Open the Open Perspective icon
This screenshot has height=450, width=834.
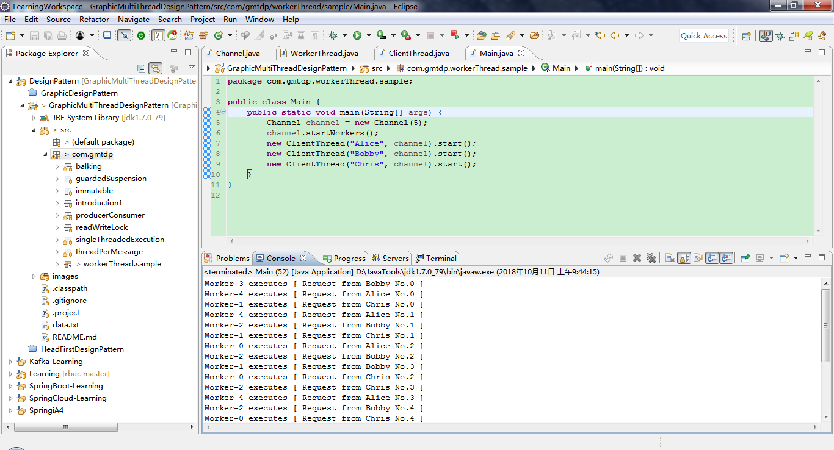746,36
